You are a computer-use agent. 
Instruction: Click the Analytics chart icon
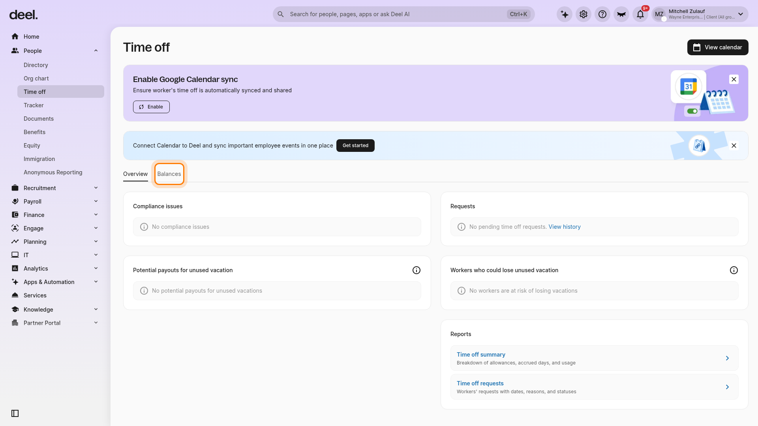coord(15,268)
